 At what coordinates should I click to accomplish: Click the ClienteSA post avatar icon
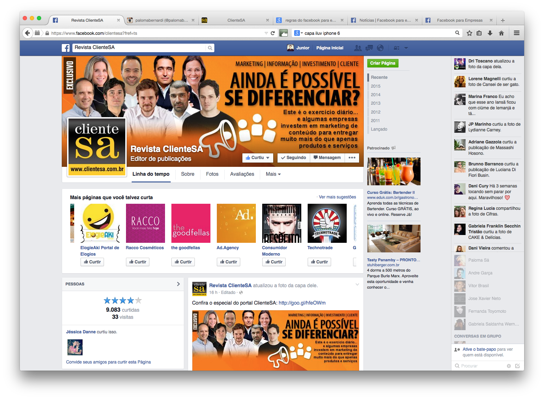(x=199, y=289)
